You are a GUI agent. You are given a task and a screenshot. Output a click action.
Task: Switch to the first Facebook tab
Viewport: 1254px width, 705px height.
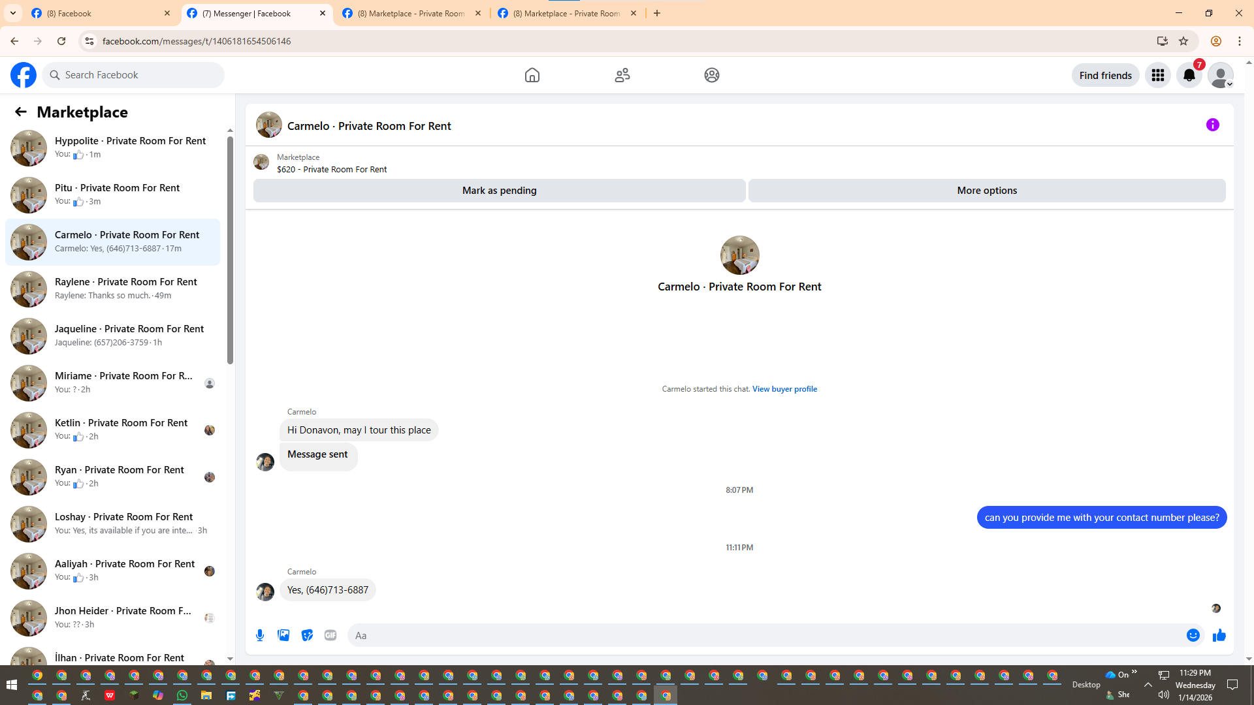(x=98, y=13)
